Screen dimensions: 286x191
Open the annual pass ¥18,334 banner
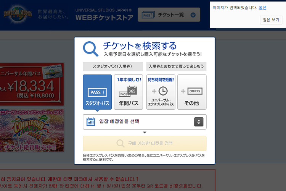coord(32,84)
